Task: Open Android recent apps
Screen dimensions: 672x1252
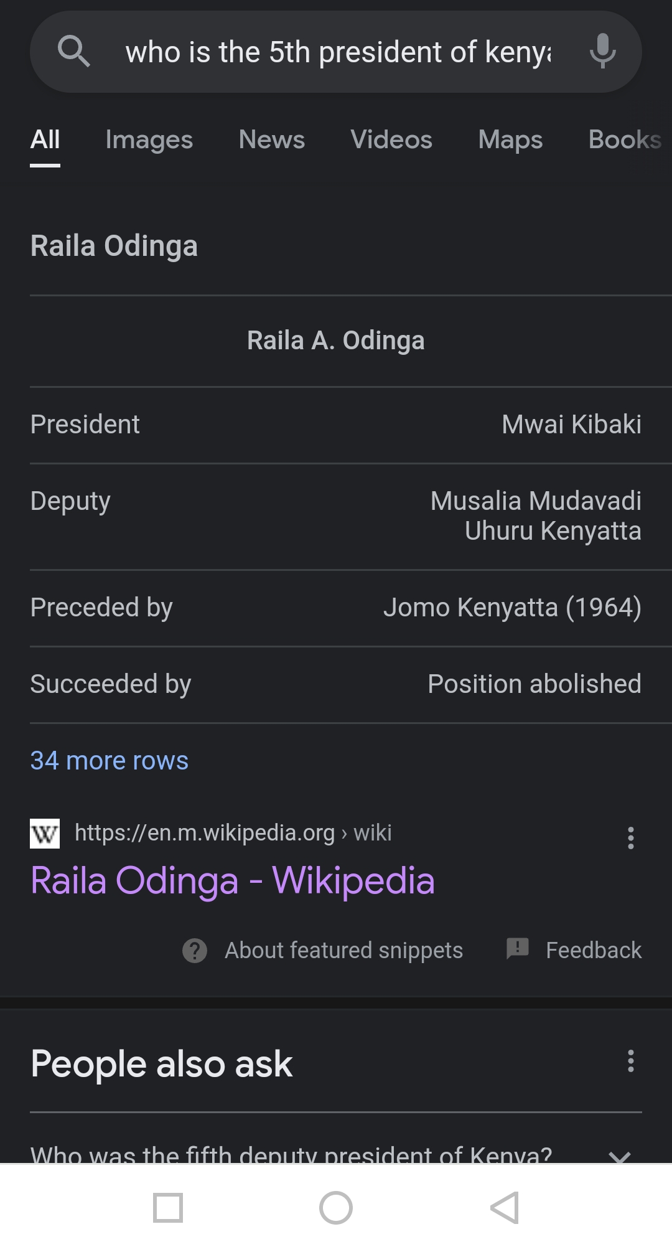Action: pos(168,1208)
